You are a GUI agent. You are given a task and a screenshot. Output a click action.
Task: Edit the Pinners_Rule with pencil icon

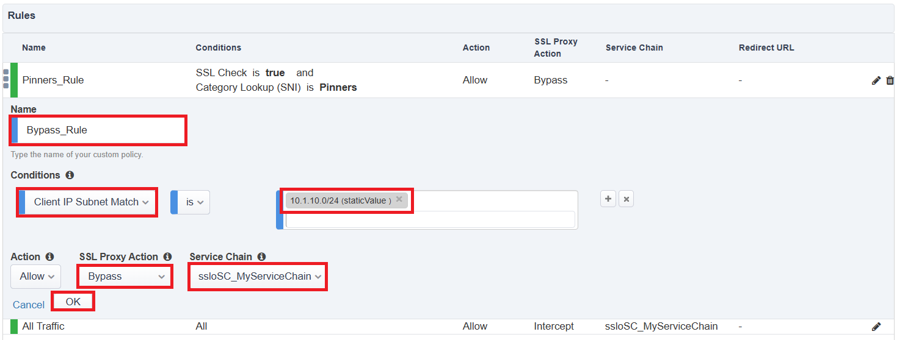tap(876, 80)
